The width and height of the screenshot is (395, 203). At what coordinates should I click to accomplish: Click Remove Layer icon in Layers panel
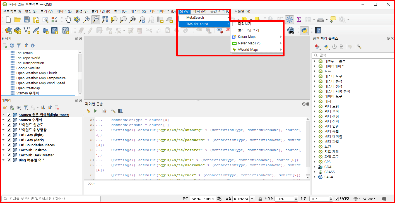click(x=57, y=108)
